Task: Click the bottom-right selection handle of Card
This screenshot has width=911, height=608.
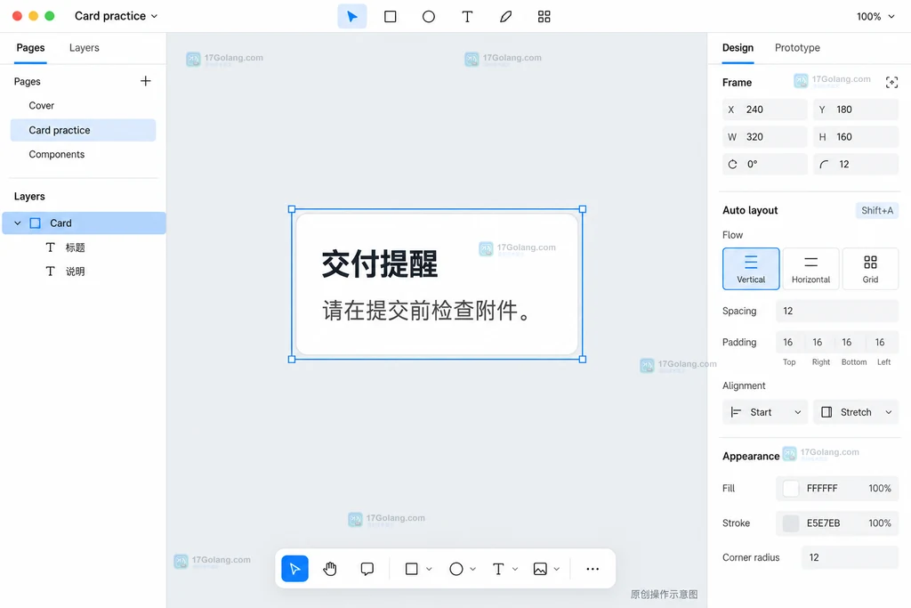Action: 583,360
